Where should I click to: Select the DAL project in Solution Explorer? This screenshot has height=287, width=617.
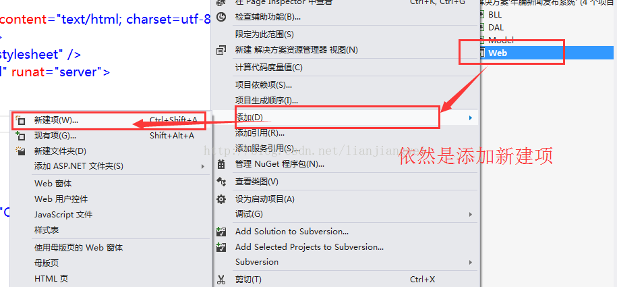coord(496,28)
